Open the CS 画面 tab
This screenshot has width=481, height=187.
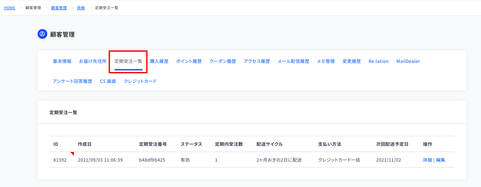pos(108,82)
